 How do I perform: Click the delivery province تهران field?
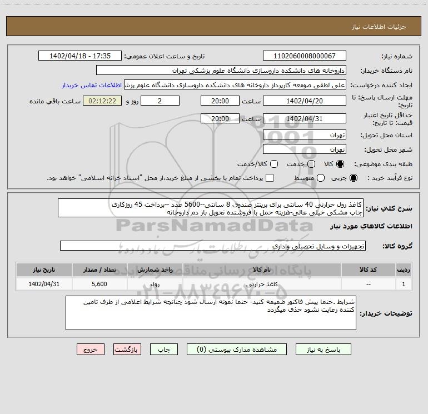305,135
